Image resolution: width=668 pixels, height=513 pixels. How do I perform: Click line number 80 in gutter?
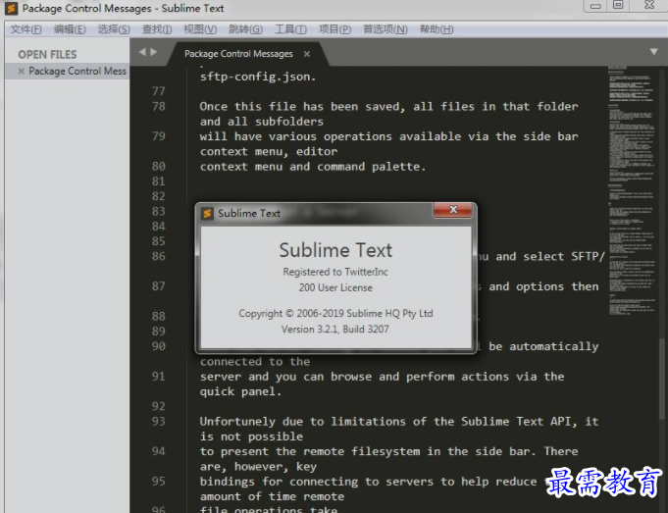tap(159, 167)
